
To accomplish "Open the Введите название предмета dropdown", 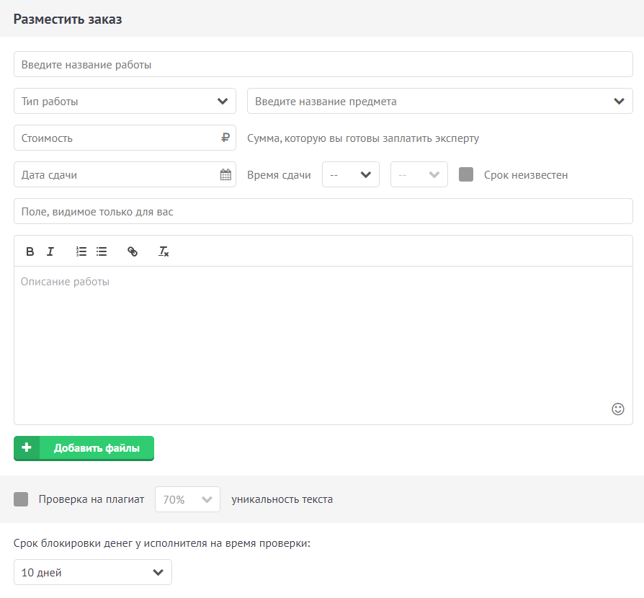I will pos(439,101).
